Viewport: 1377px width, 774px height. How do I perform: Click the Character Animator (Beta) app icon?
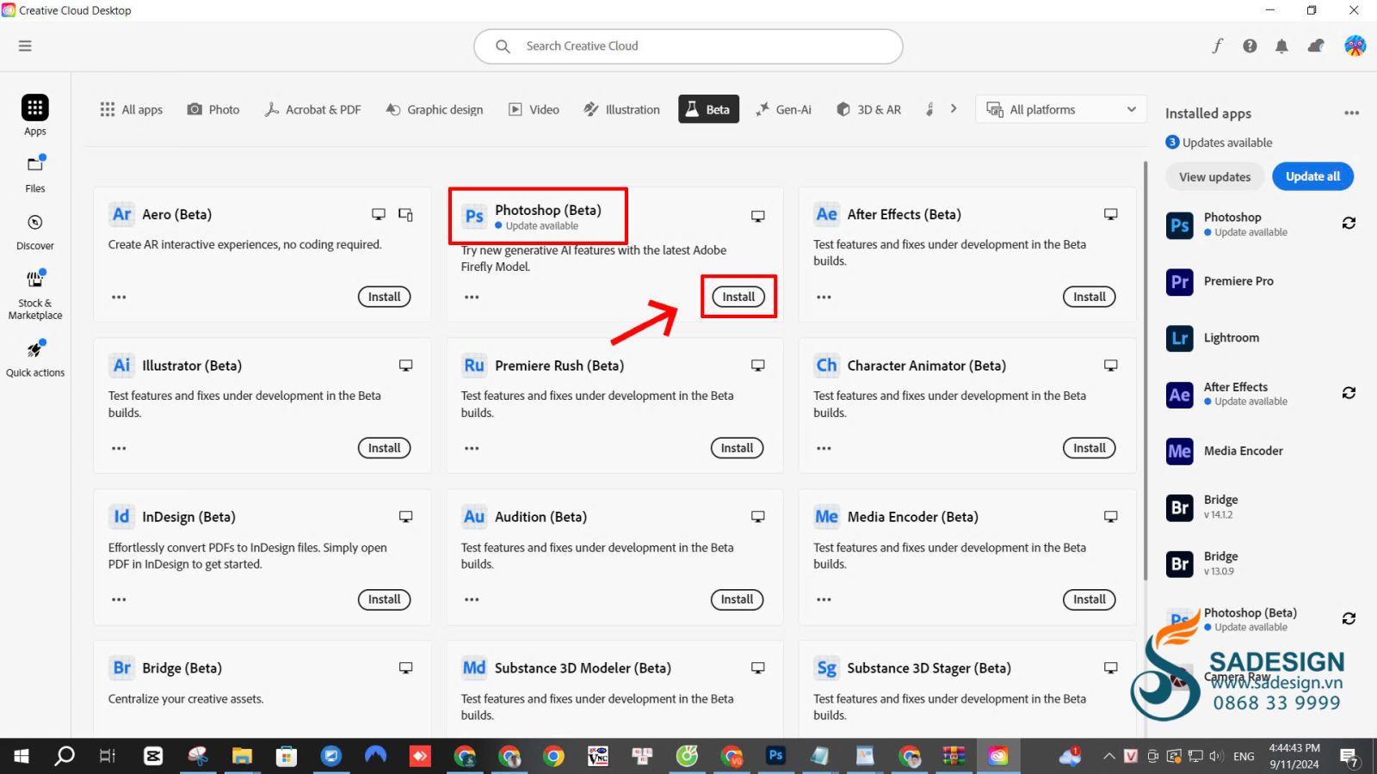pos(826,365)
